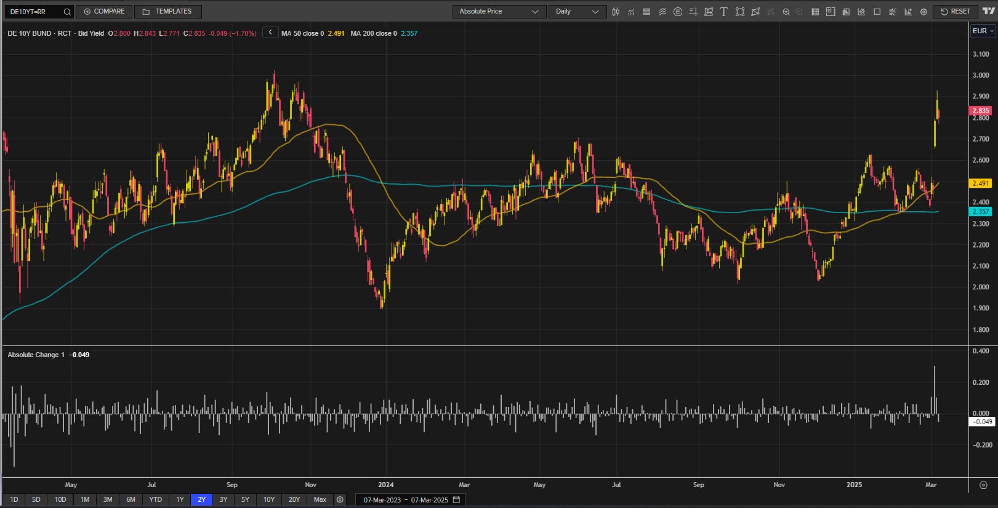
Task: Click the export chart icon
Action: (x=908, y=12)
